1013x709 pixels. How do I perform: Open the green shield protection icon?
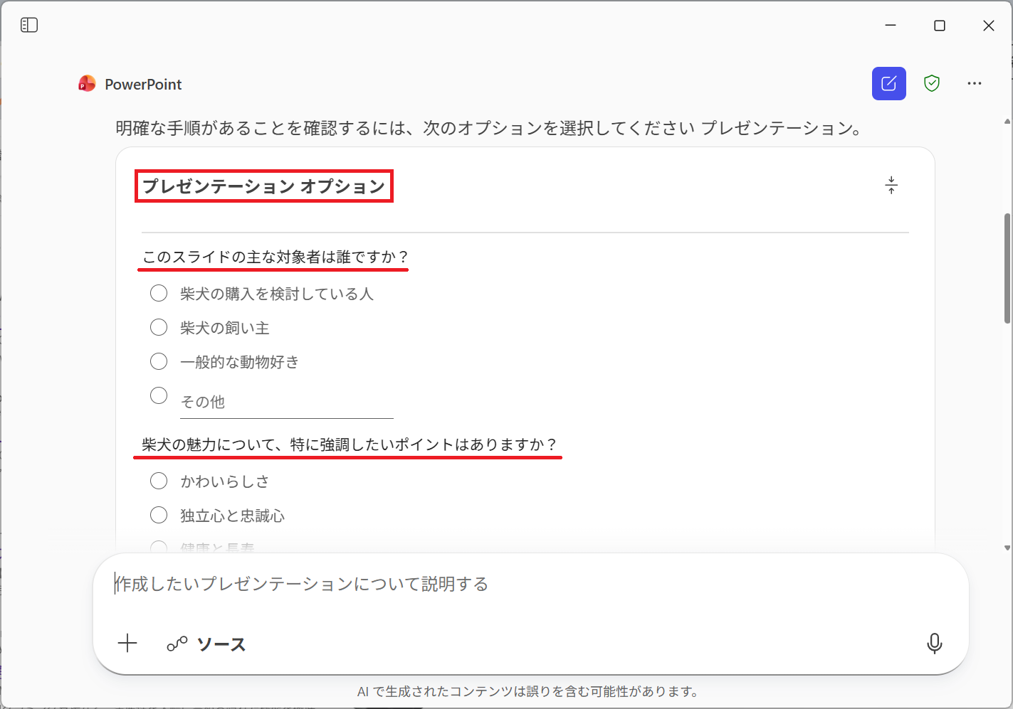[x=931, y=84]
